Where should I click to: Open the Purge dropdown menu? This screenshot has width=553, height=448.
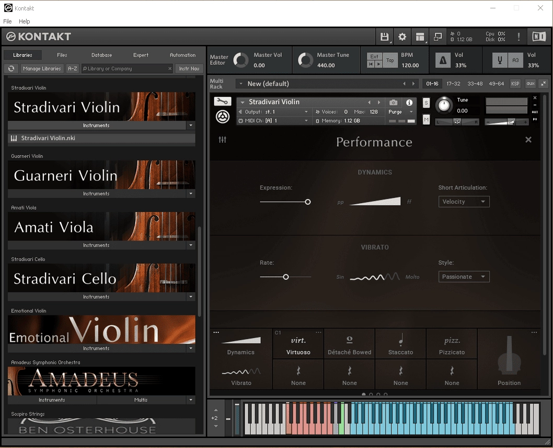pyautogui.click(x=400, y=112)
